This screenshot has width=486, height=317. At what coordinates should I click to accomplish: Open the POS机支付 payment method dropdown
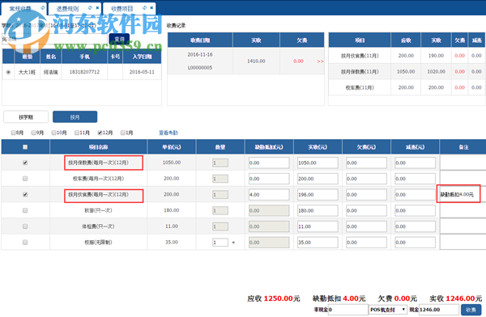(388, 310)
